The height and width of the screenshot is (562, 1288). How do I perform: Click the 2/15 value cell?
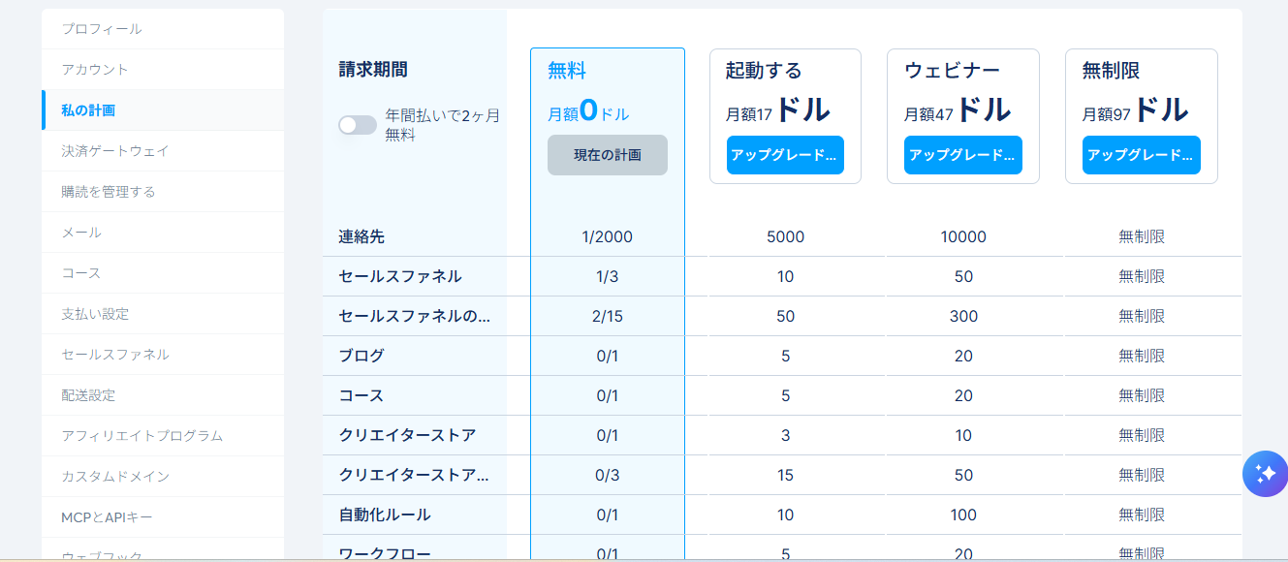(608, 316)
